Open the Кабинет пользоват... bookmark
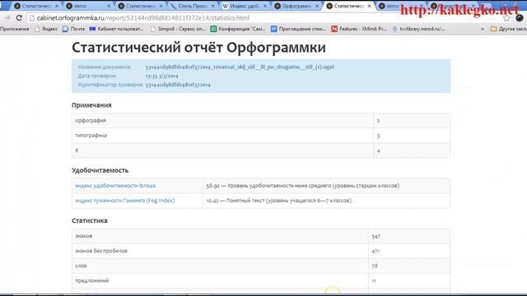The image size is (527, 296). 116,30
